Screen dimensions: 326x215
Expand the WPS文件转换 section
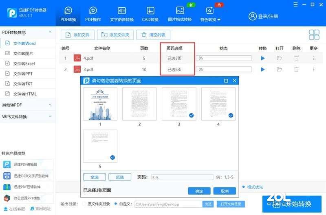[x=50, y=117]
